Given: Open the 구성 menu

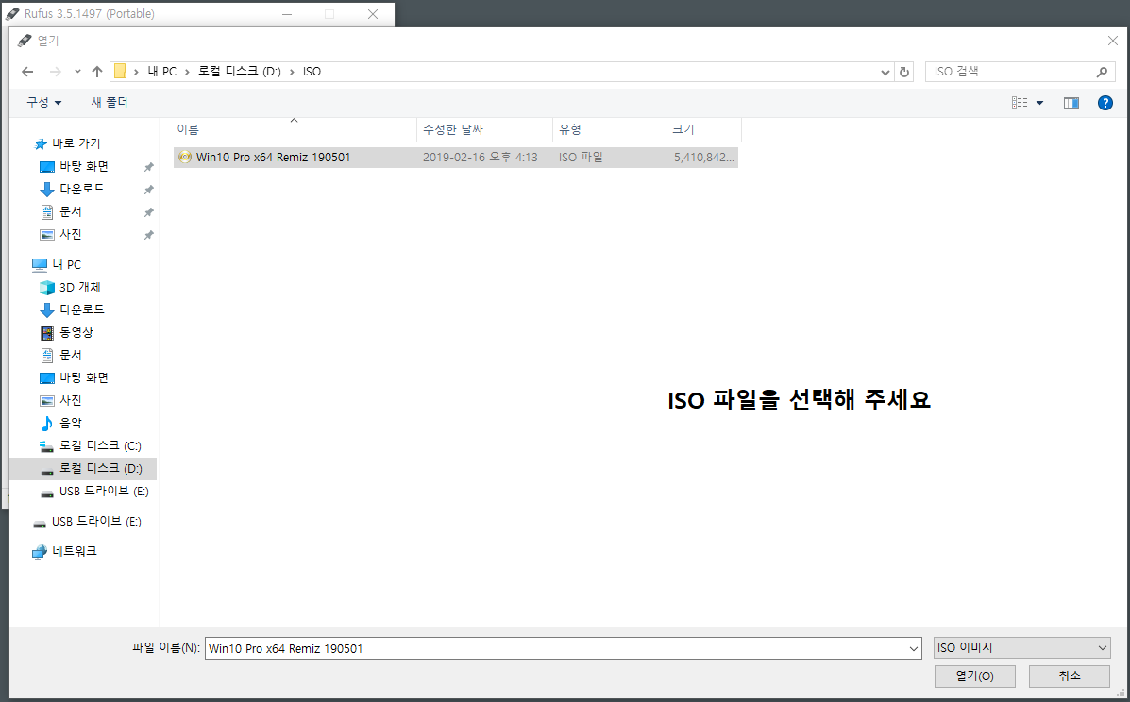Looking at the screenshot, I should click(x=44, y=102).
